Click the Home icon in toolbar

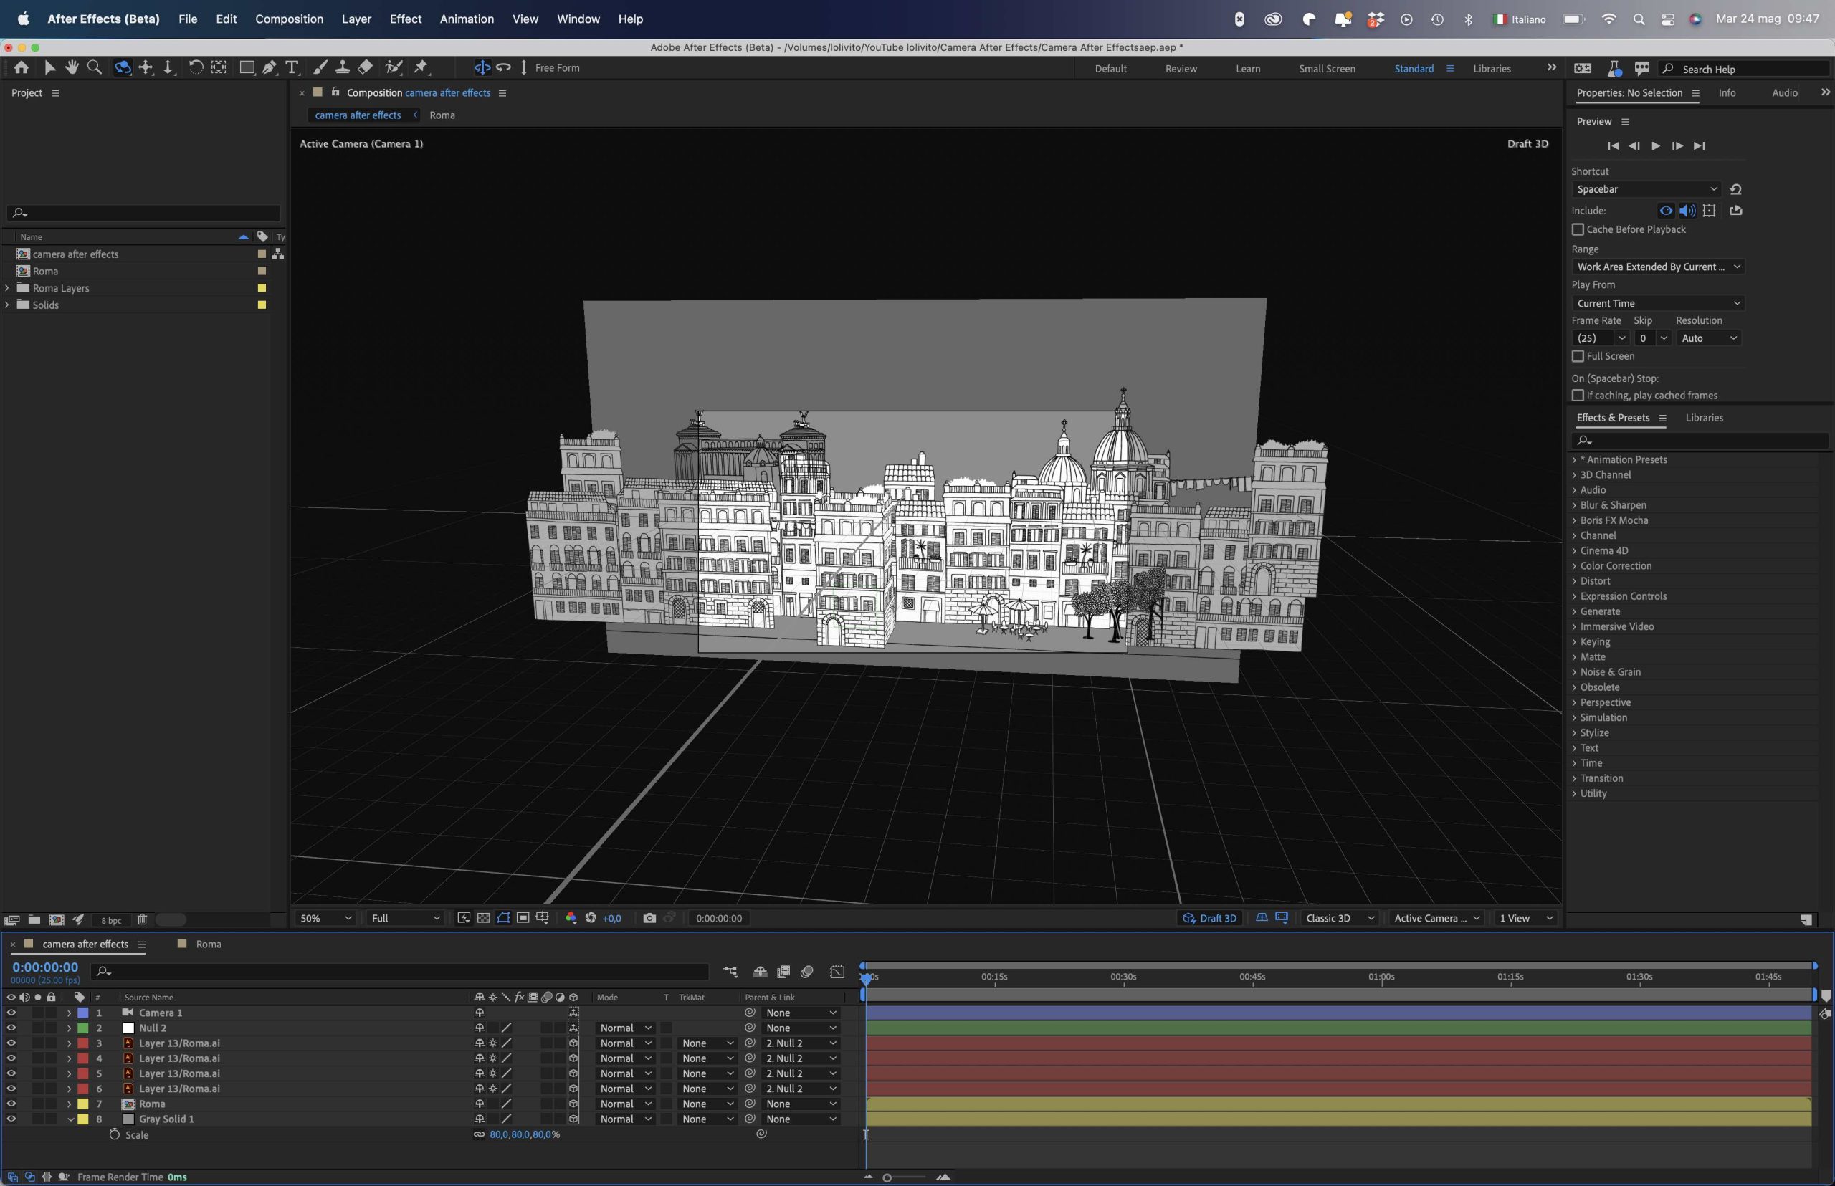(x=22, y=68)
